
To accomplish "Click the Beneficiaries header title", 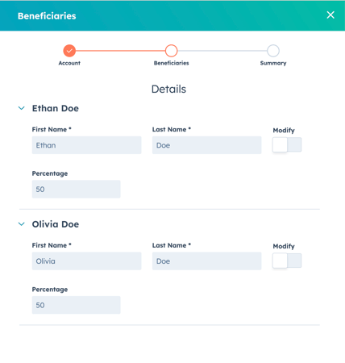I will tap(47, 16).
